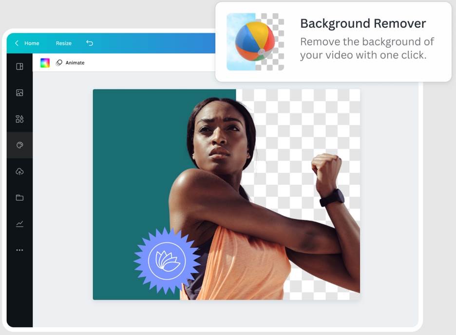Select the Resize menu item
The height and width of the screenshot is (335, 456).
[x=63, y=43]
